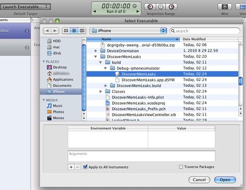Click the info icon below Alloc instrument
Image resolution: width=246 pixels, height=190 pixels.
click(27, 48)
